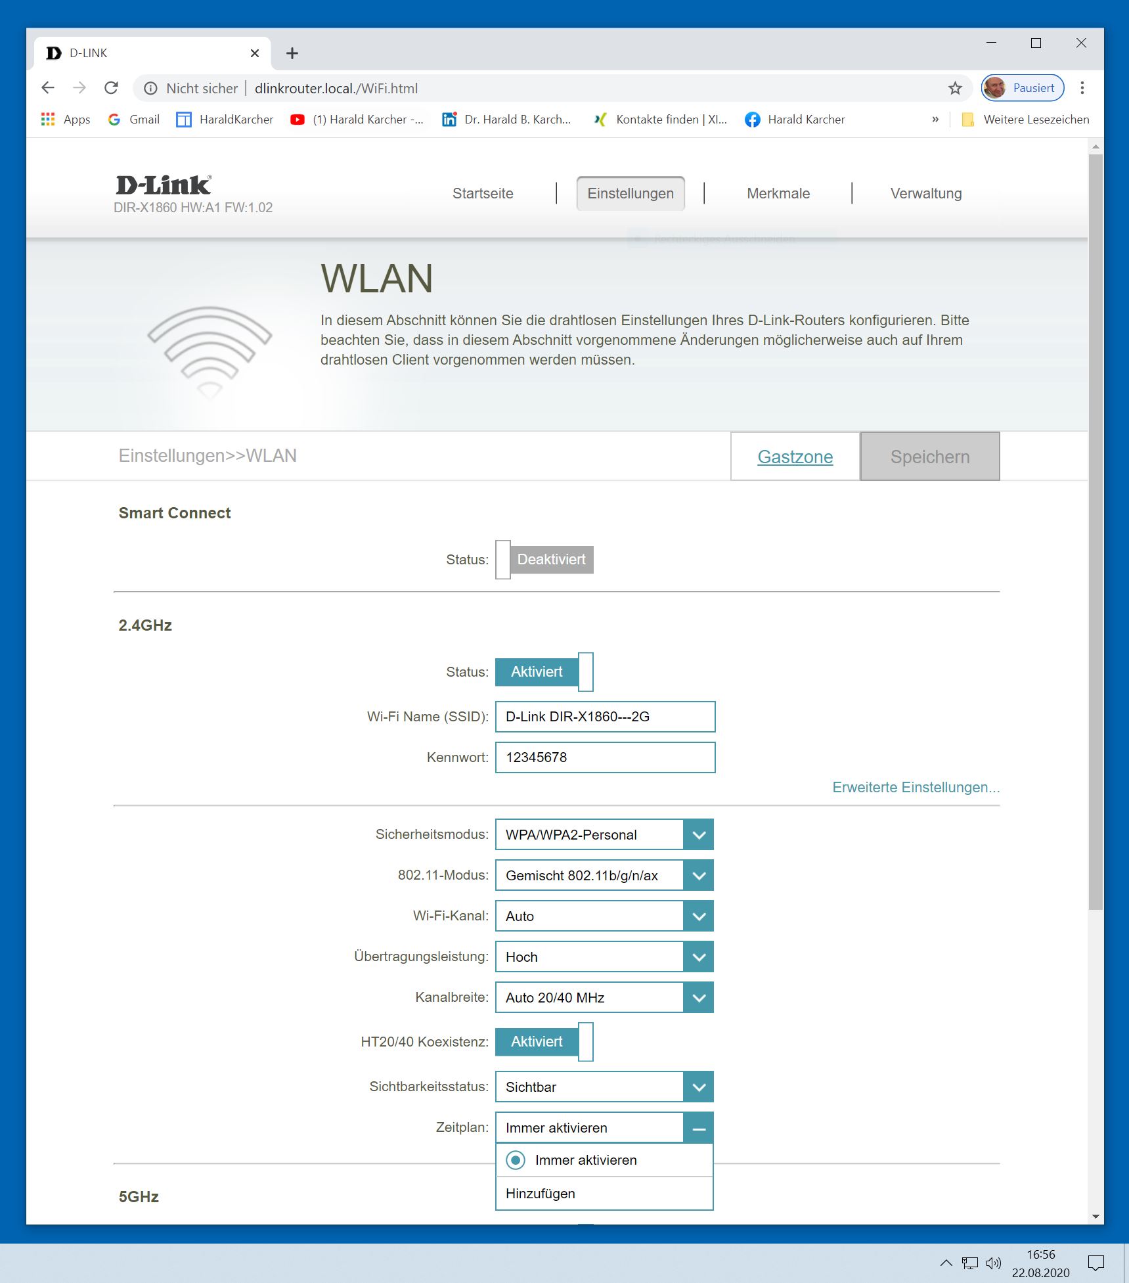This screenshot has height=1283, width=1129.
Task: Click the Einstellungen>>WLAN breadcrumb text
Action: [x=208, y=456]
